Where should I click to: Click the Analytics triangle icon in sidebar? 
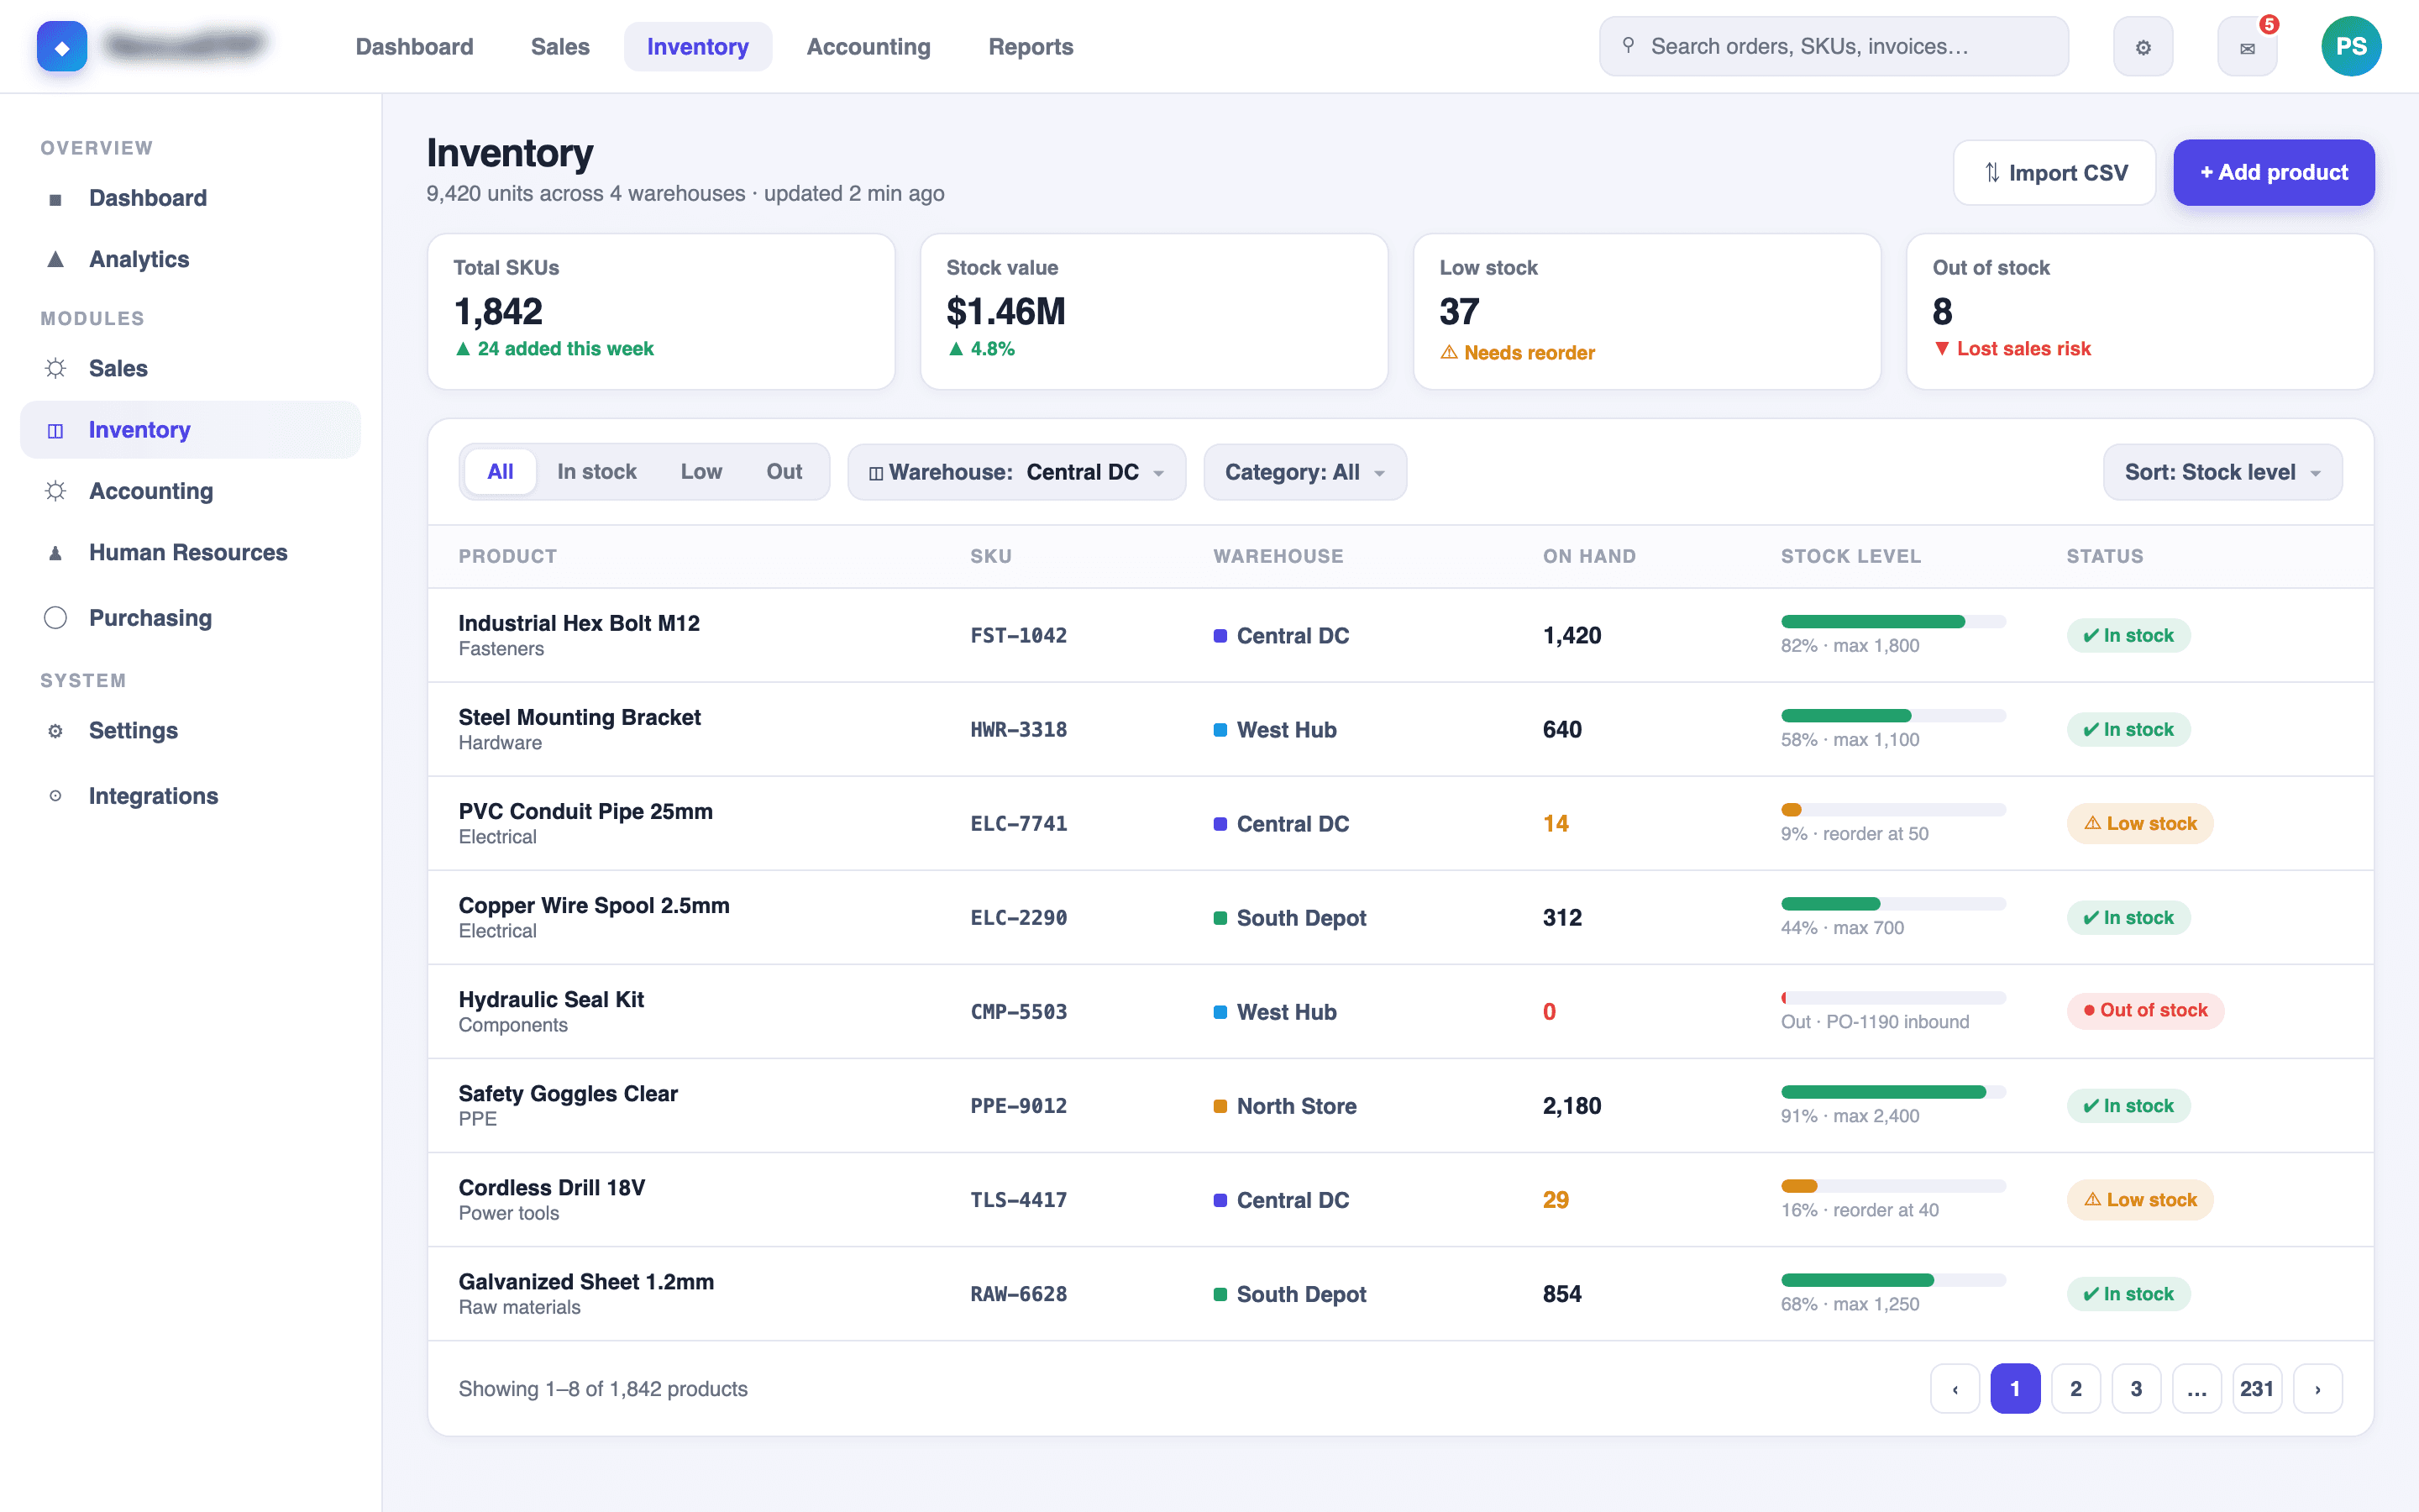pos(56,260)
